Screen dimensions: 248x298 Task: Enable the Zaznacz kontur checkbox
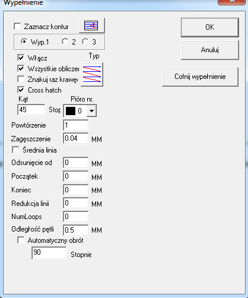17,26
